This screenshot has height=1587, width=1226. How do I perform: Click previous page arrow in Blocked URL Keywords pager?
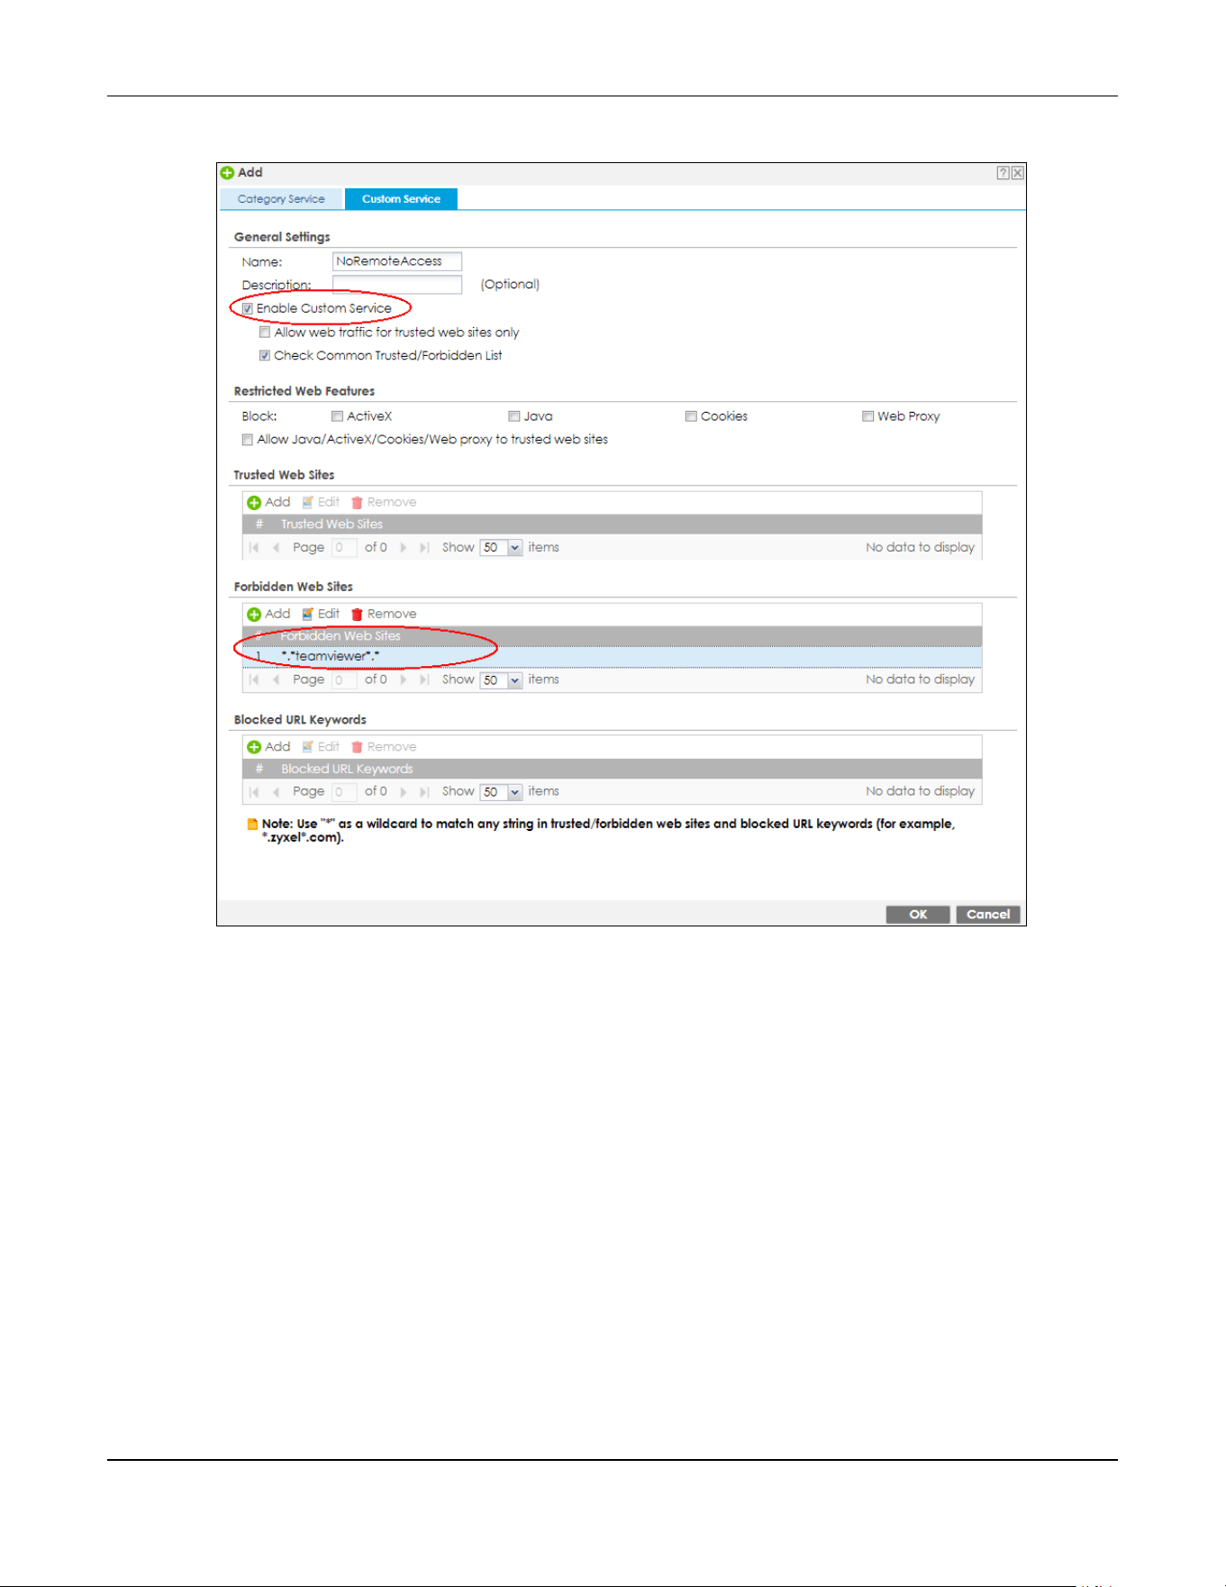click(276, 792)
